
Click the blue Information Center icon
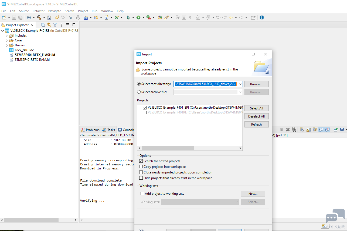(261, 17)
